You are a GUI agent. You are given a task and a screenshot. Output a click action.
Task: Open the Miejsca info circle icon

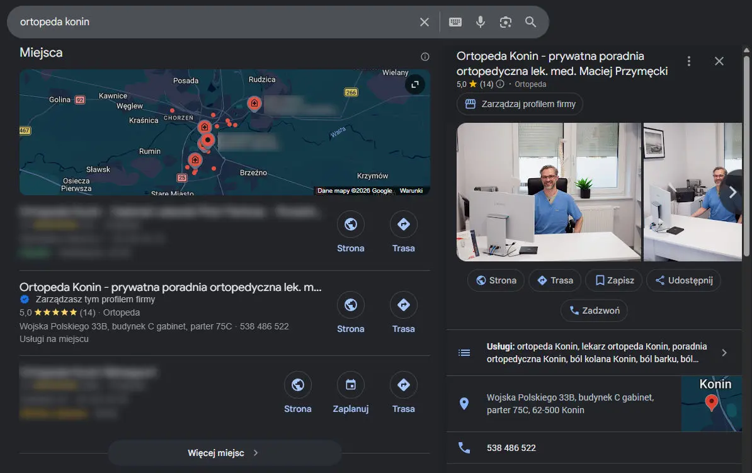click(x=425, y=57)
